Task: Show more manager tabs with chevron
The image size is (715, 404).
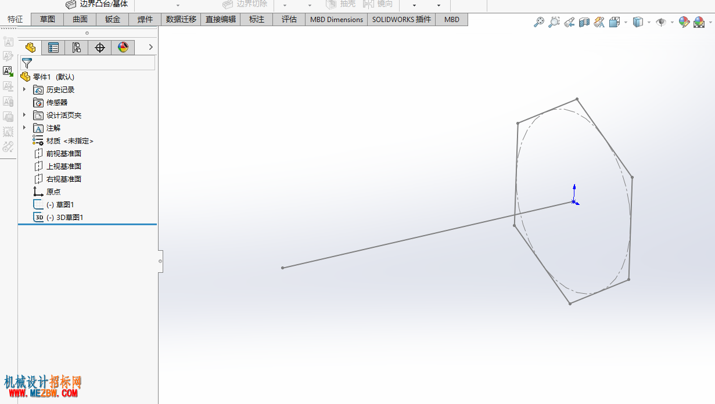Action: [x=151, y=47]
